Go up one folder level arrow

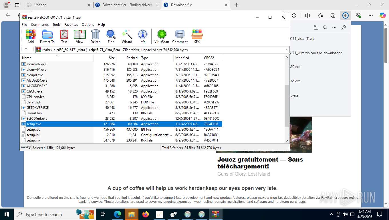coord(26,50)
